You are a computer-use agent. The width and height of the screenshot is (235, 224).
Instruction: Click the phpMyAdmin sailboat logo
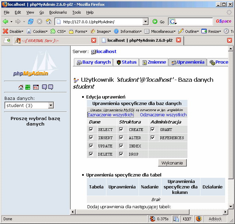(36, 64)
